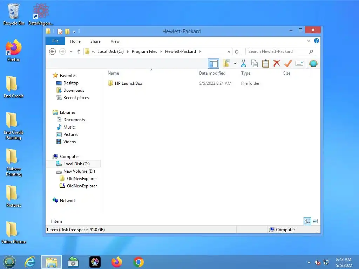Click the Cut scissors icon
The width and height of the screenshot is (359, 269).
click(x=243, y=63)
